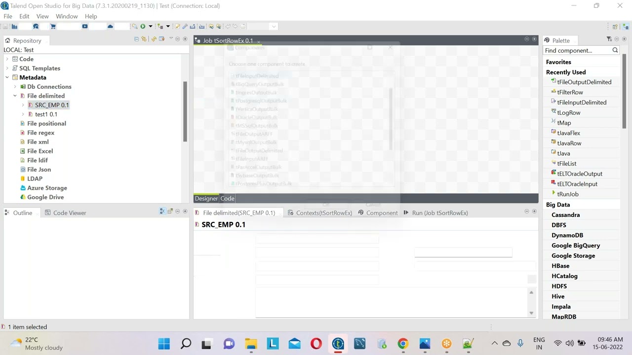Screen dimensions: 632x355
Task: Maximize the job designer editor area
Action: pyautogui.click(x=534, y=39)
